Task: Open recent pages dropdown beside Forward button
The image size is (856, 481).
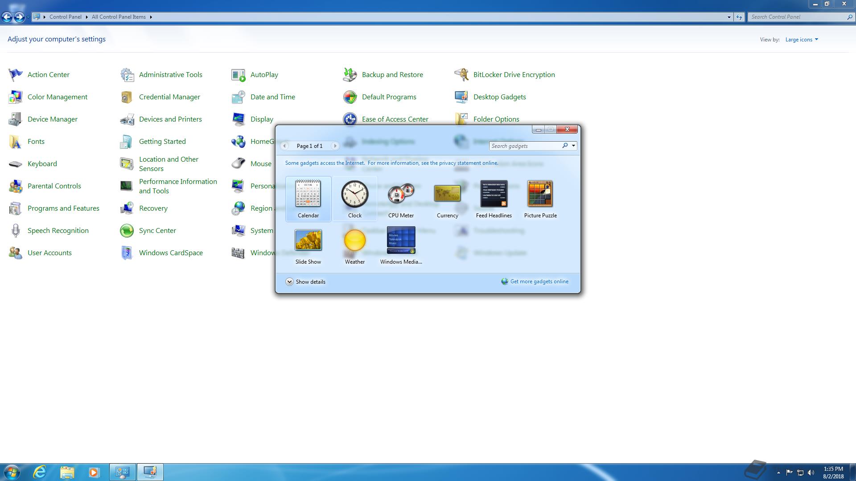Action: (x=28, y=17)
